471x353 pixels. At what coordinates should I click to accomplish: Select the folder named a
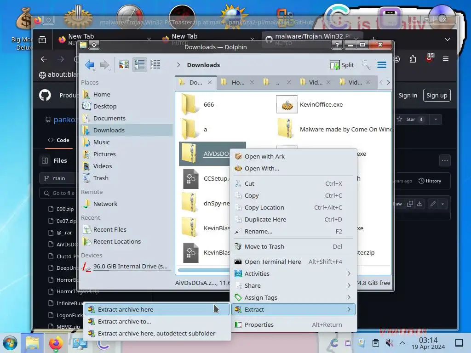pyautogui.click(x=190, y=129)
